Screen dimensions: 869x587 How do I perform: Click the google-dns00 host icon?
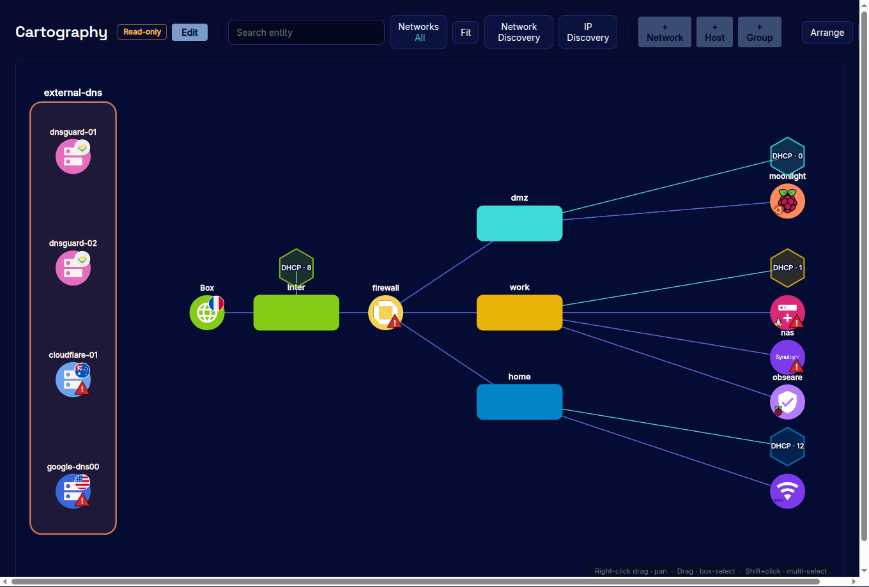pos(73,491)
